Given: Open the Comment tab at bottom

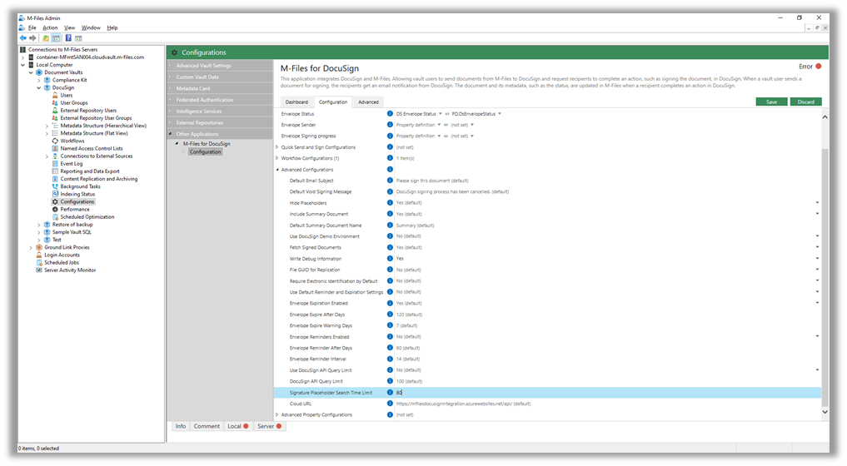Looking at the screenshot, I should [207, 426].
